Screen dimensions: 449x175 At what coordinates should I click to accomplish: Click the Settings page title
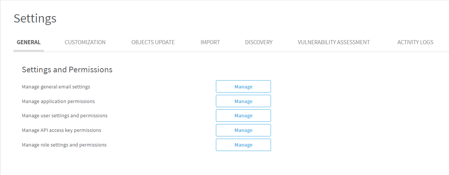[35, 18]
